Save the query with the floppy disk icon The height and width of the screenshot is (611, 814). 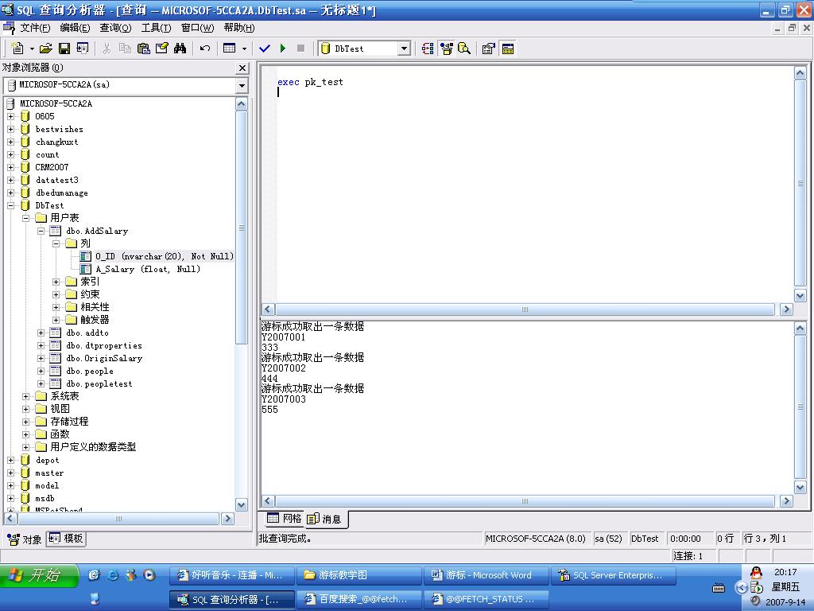tap(64, 49)
